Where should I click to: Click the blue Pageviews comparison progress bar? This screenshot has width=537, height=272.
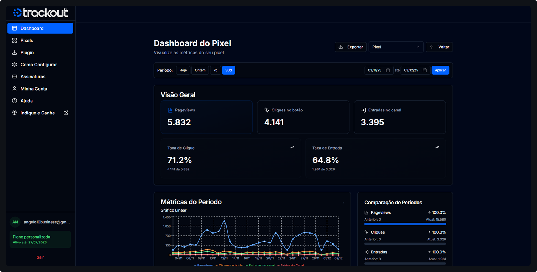(405, 224)
